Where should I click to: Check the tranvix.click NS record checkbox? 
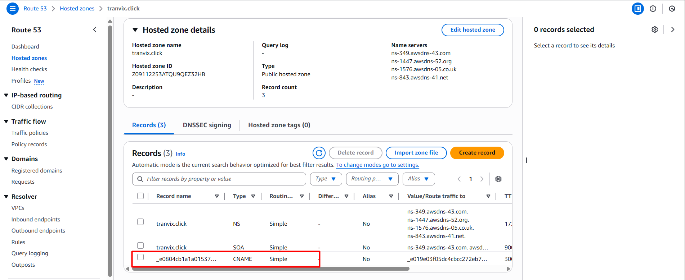140,222
